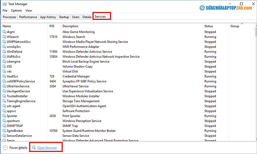
Task: Switch to the Processes tab
Action: coord(9,17)
